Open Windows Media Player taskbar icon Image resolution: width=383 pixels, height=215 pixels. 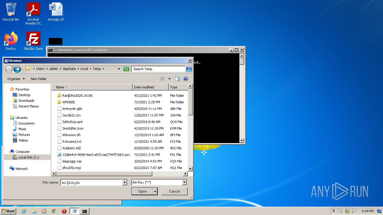tap(44, 211)
